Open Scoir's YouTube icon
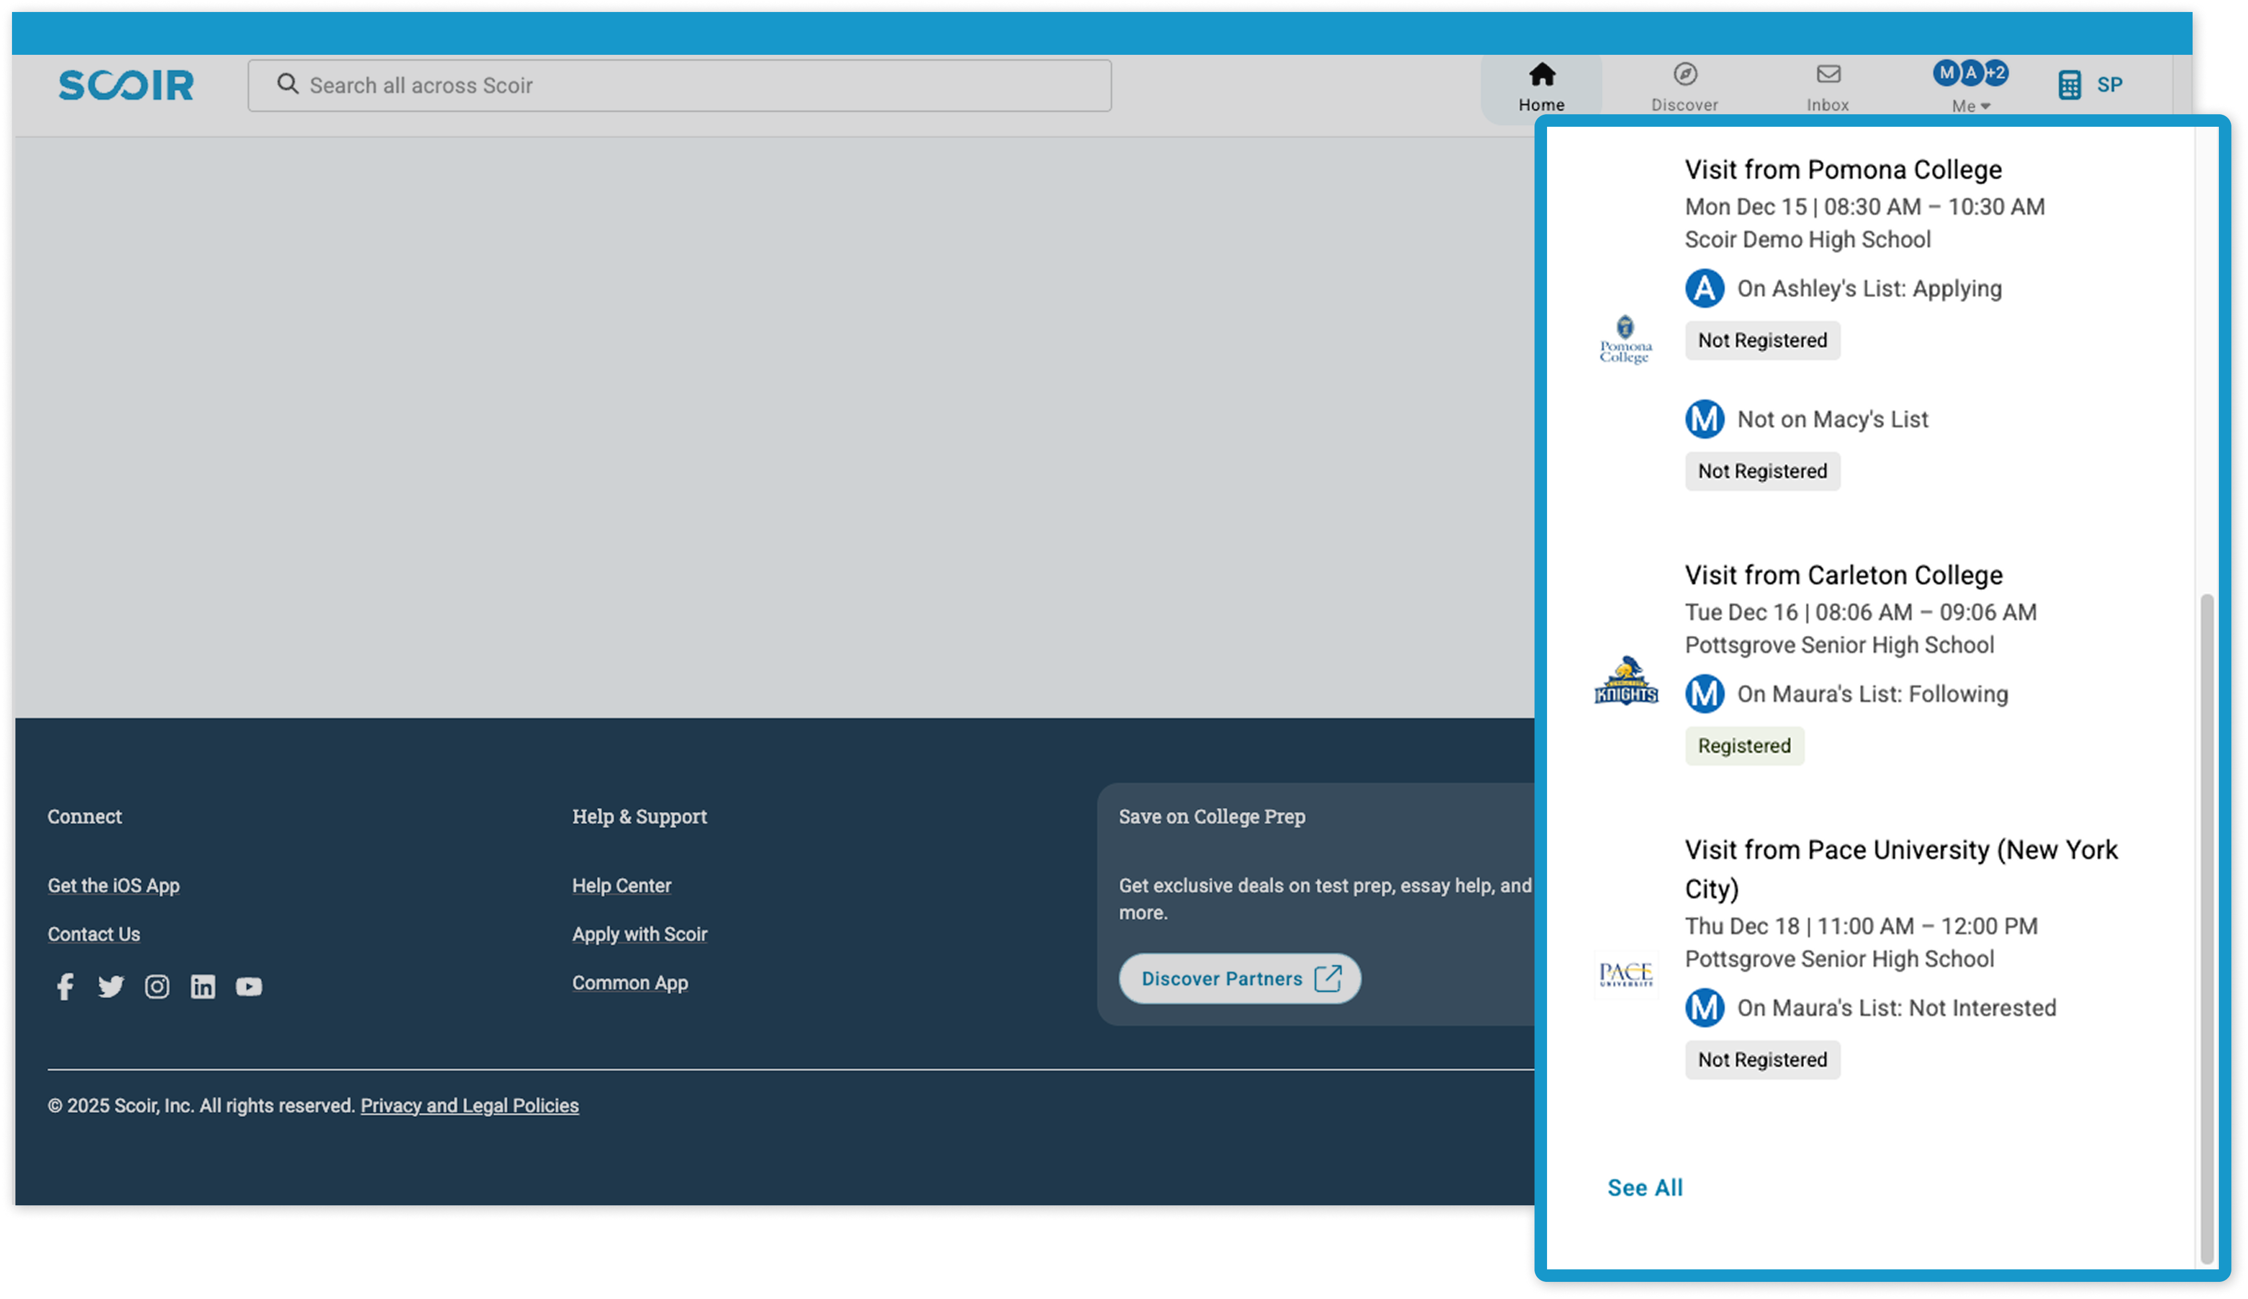 249,986
